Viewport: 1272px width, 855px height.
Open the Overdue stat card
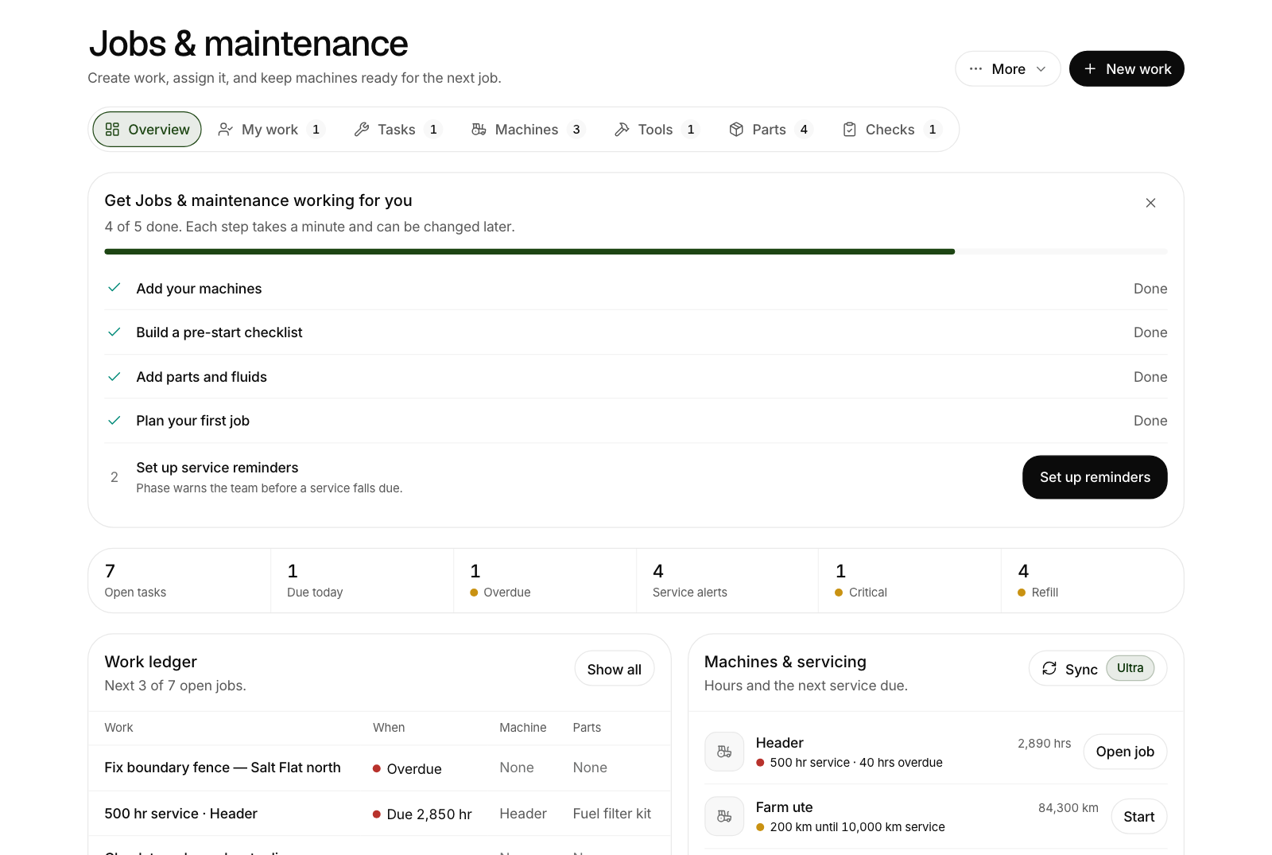(x=545, y=581)
